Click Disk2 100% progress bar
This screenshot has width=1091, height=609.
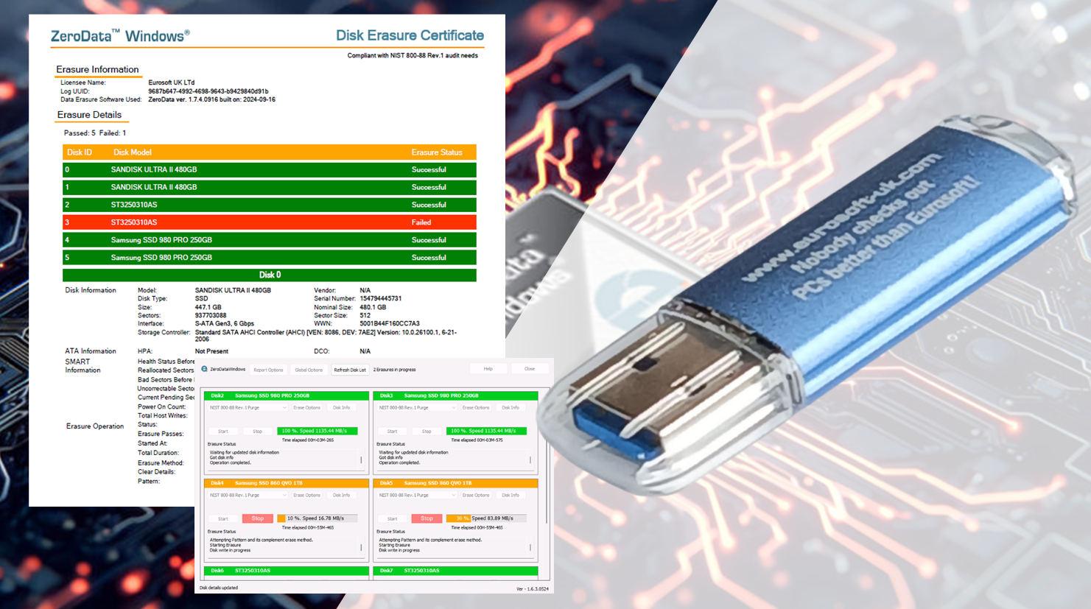[317, 431]
